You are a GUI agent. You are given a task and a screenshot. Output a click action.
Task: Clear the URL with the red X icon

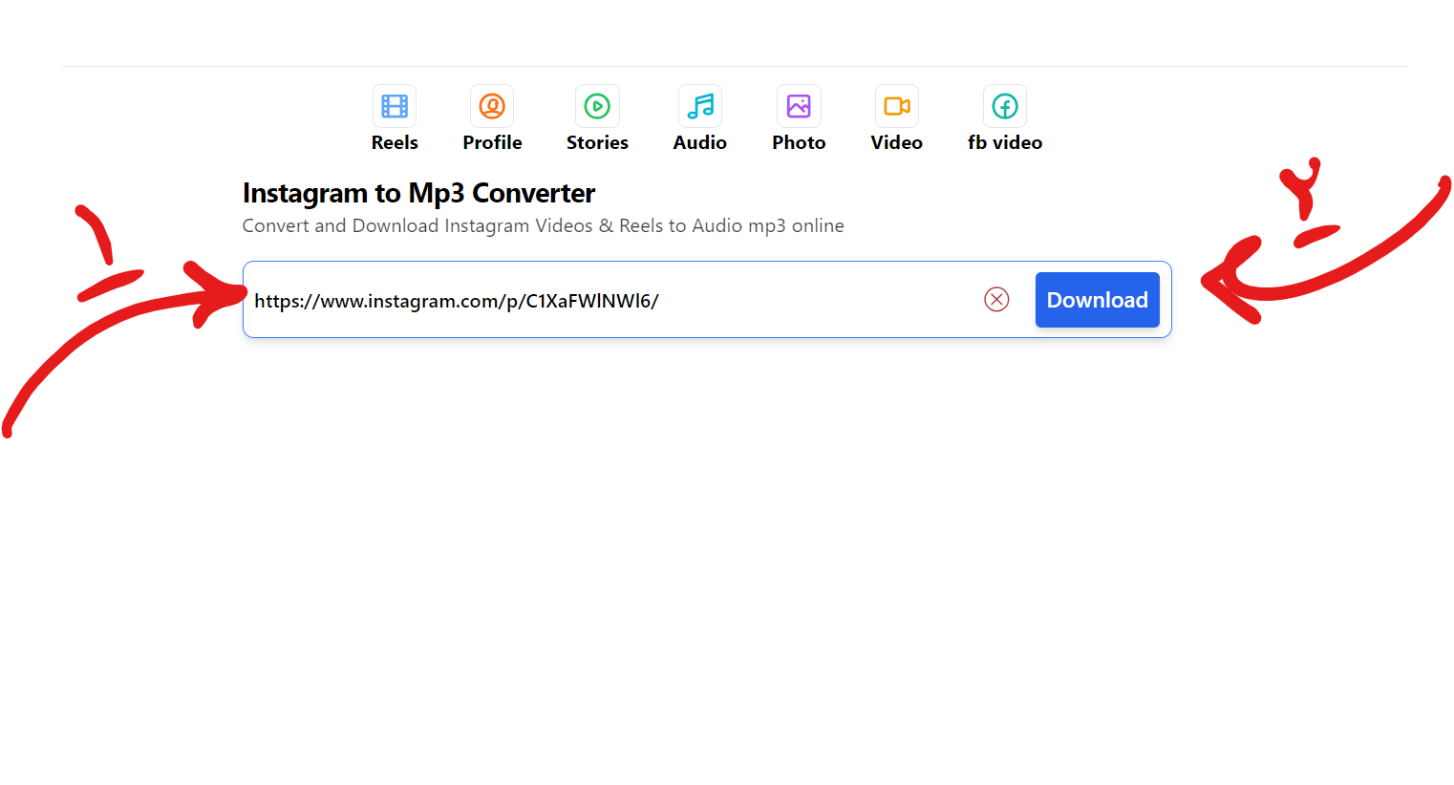point(996,300)
